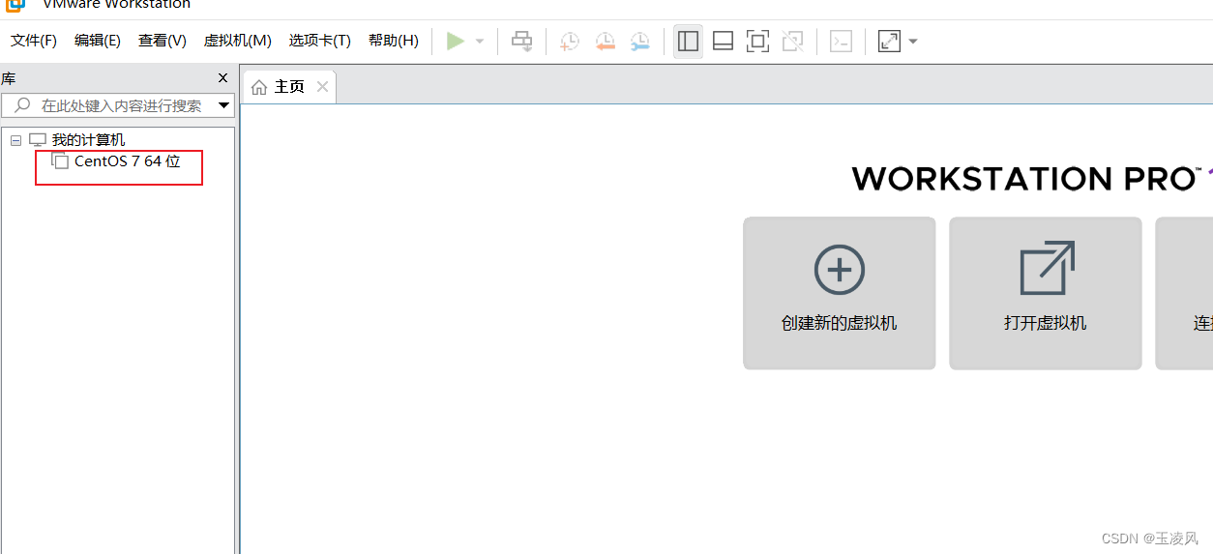Screen dimensions: 1213x554
Task: Open the 编辑(E) menu
Action: pyautogui.click(x=98, y=41)
